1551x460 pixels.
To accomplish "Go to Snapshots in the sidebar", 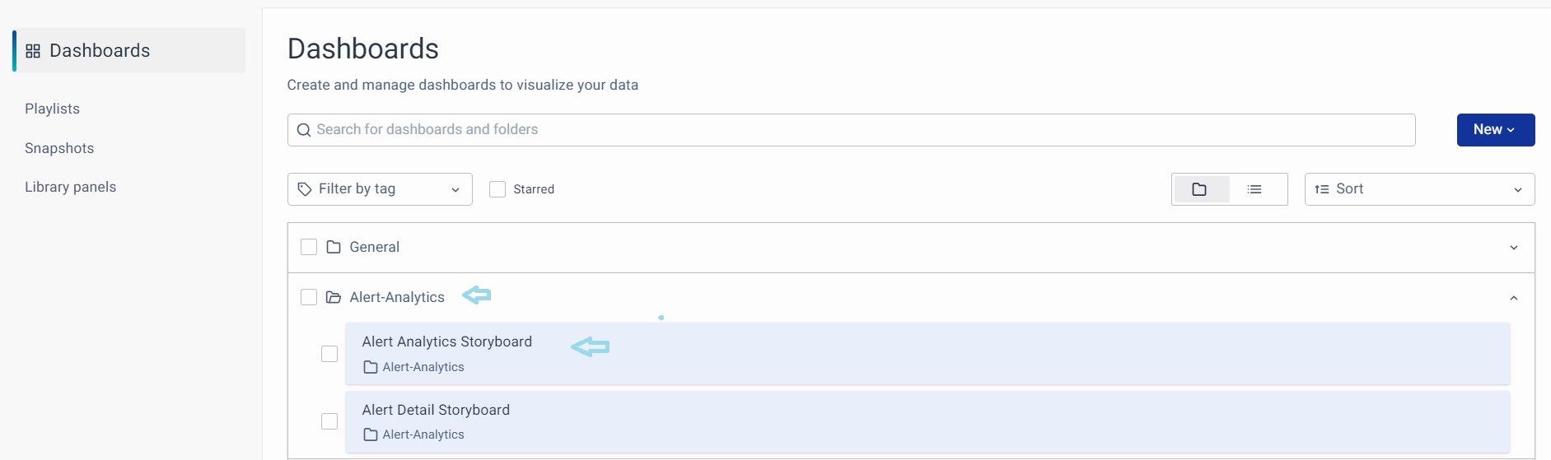I will 59,148.
